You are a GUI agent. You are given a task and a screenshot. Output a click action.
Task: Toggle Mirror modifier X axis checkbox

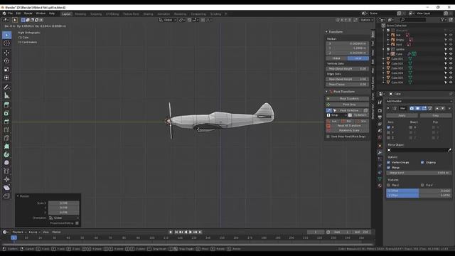click(389, 127)
